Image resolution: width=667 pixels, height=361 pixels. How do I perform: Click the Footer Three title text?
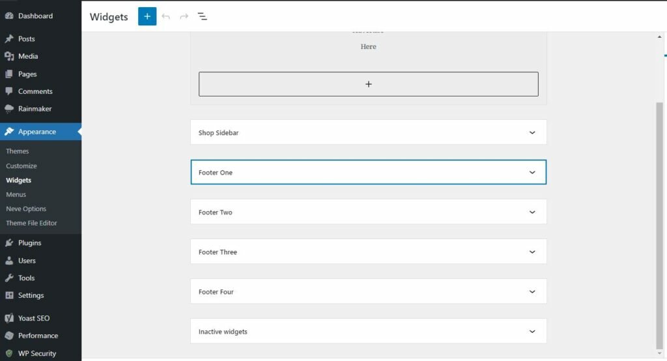pyautogui.click(x=218, y=252)
